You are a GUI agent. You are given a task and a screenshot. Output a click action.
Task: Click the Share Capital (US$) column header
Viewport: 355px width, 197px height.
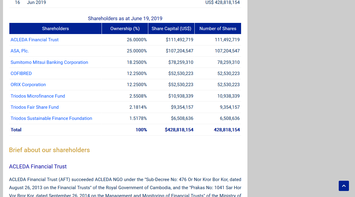click(x=171, y=29)
